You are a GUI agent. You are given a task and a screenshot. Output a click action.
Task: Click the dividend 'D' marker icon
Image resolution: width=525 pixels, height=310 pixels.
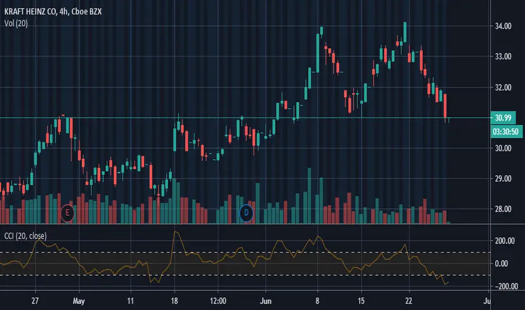click(x=246, y=213)
